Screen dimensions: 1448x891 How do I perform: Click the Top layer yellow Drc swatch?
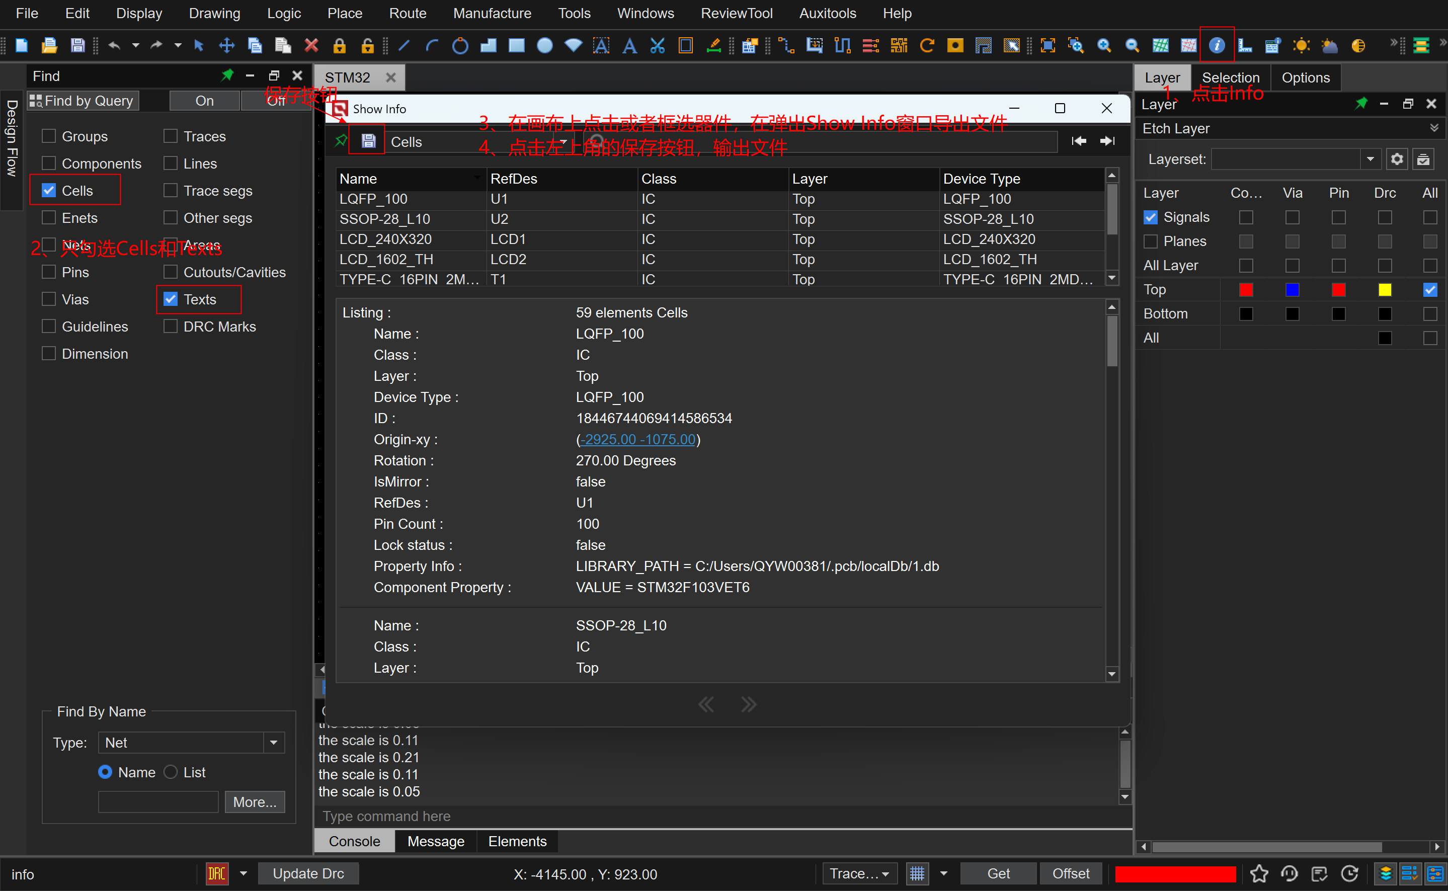point(1384,289)
